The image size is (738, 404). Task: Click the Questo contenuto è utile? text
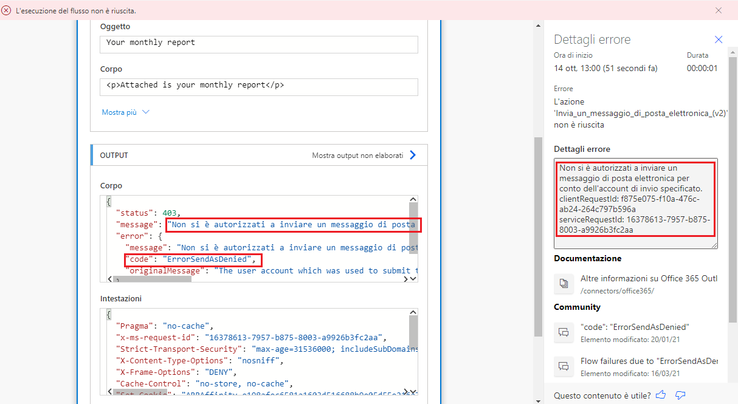pyautogui.click(x=602, y=395)
